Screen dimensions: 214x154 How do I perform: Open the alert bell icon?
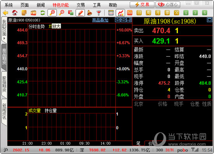(89, 13)
